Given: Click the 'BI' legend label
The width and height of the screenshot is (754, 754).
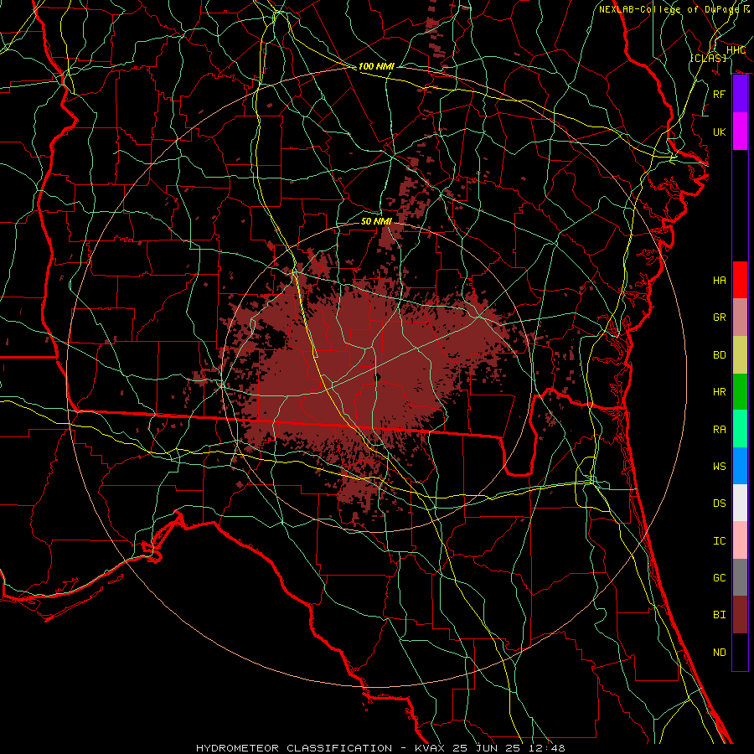Looking at the screenshot, I should click(x=720, y=615).
